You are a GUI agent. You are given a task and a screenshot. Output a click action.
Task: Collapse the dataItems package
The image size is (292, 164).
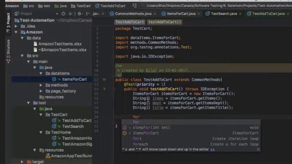pyautogui.click(x=41, y=73)
